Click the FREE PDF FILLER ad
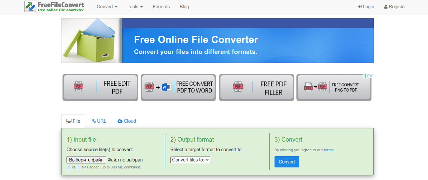Screen dimensions: 428x180 pyautogui.click(x=257, y=87)
